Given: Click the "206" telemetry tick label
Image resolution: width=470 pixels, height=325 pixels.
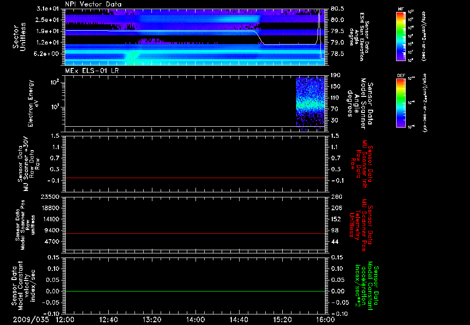Looking at the screenshot, I should [336, 208].
